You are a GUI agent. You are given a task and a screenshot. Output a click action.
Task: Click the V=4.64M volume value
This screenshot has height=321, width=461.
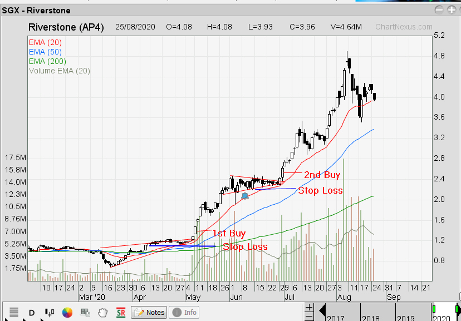pos(346,27)
